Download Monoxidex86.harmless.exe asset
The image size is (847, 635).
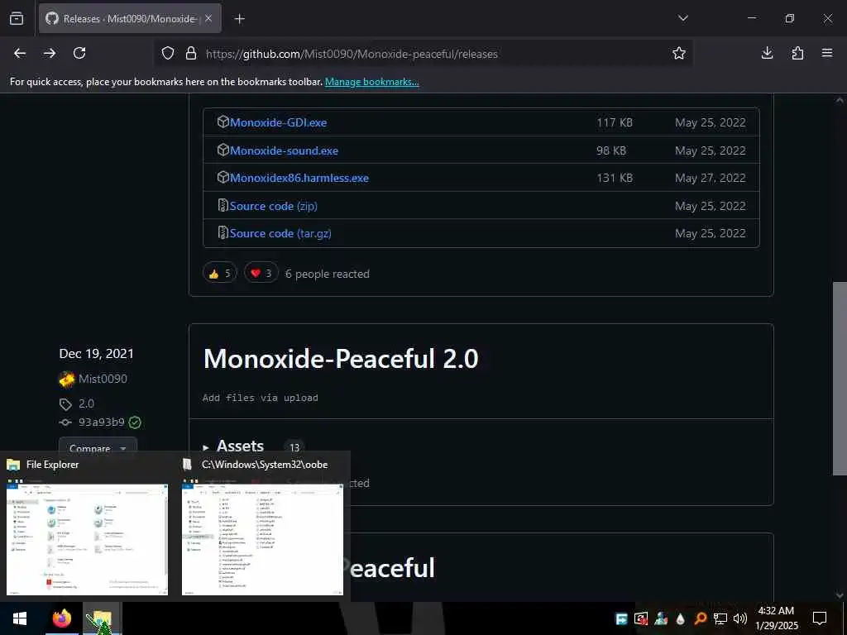(299, 179)
